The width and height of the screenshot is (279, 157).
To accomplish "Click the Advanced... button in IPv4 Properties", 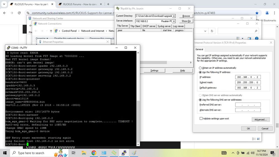I will (x=261, y=120).
